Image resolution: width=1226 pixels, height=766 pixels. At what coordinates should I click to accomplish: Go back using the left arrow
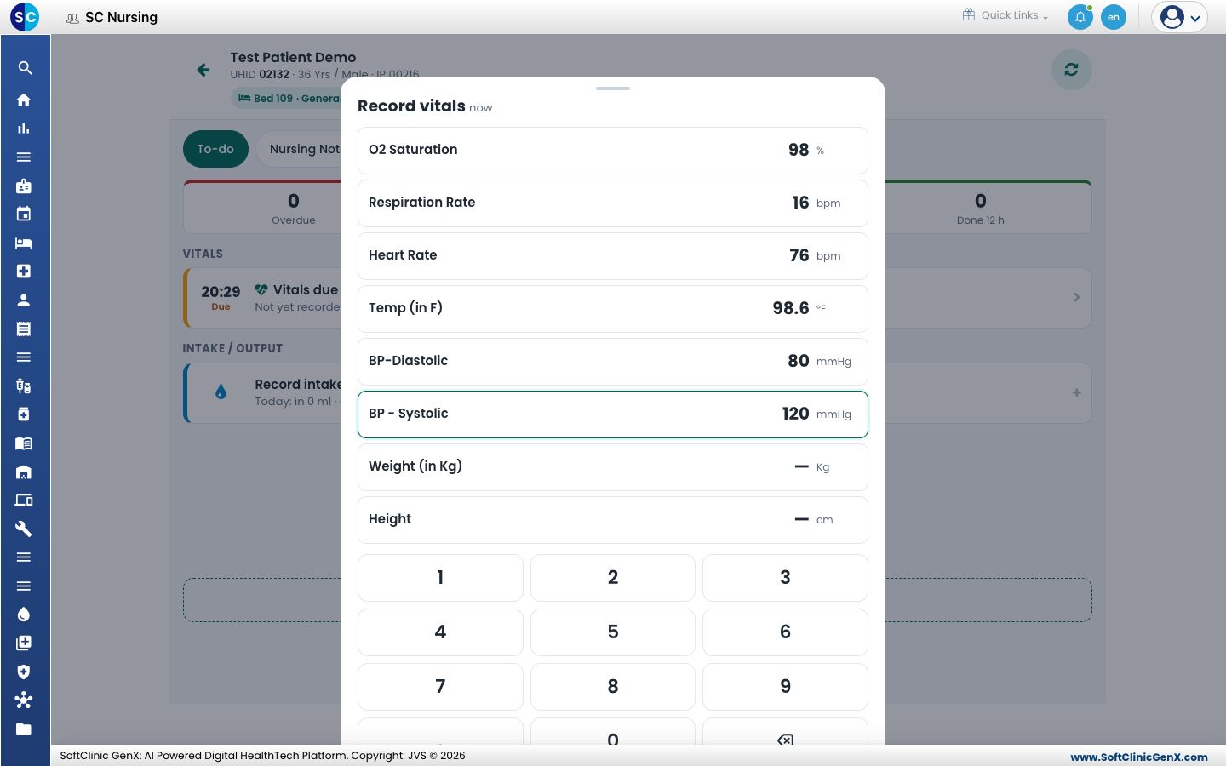tap(203, 70)
